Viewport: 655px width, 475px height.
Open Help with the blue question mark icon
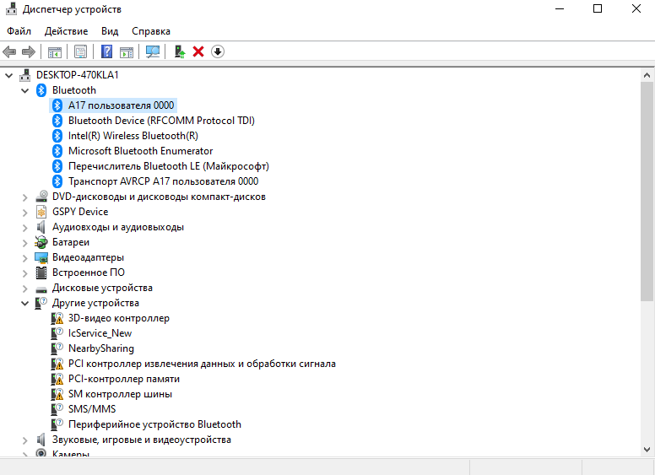point(107,51)
